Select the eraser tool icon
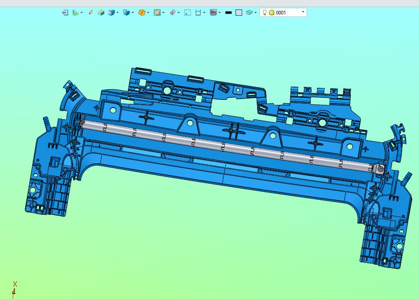Image resolution: width=419 pixels, height=299 pixels. tap(91, 12)
